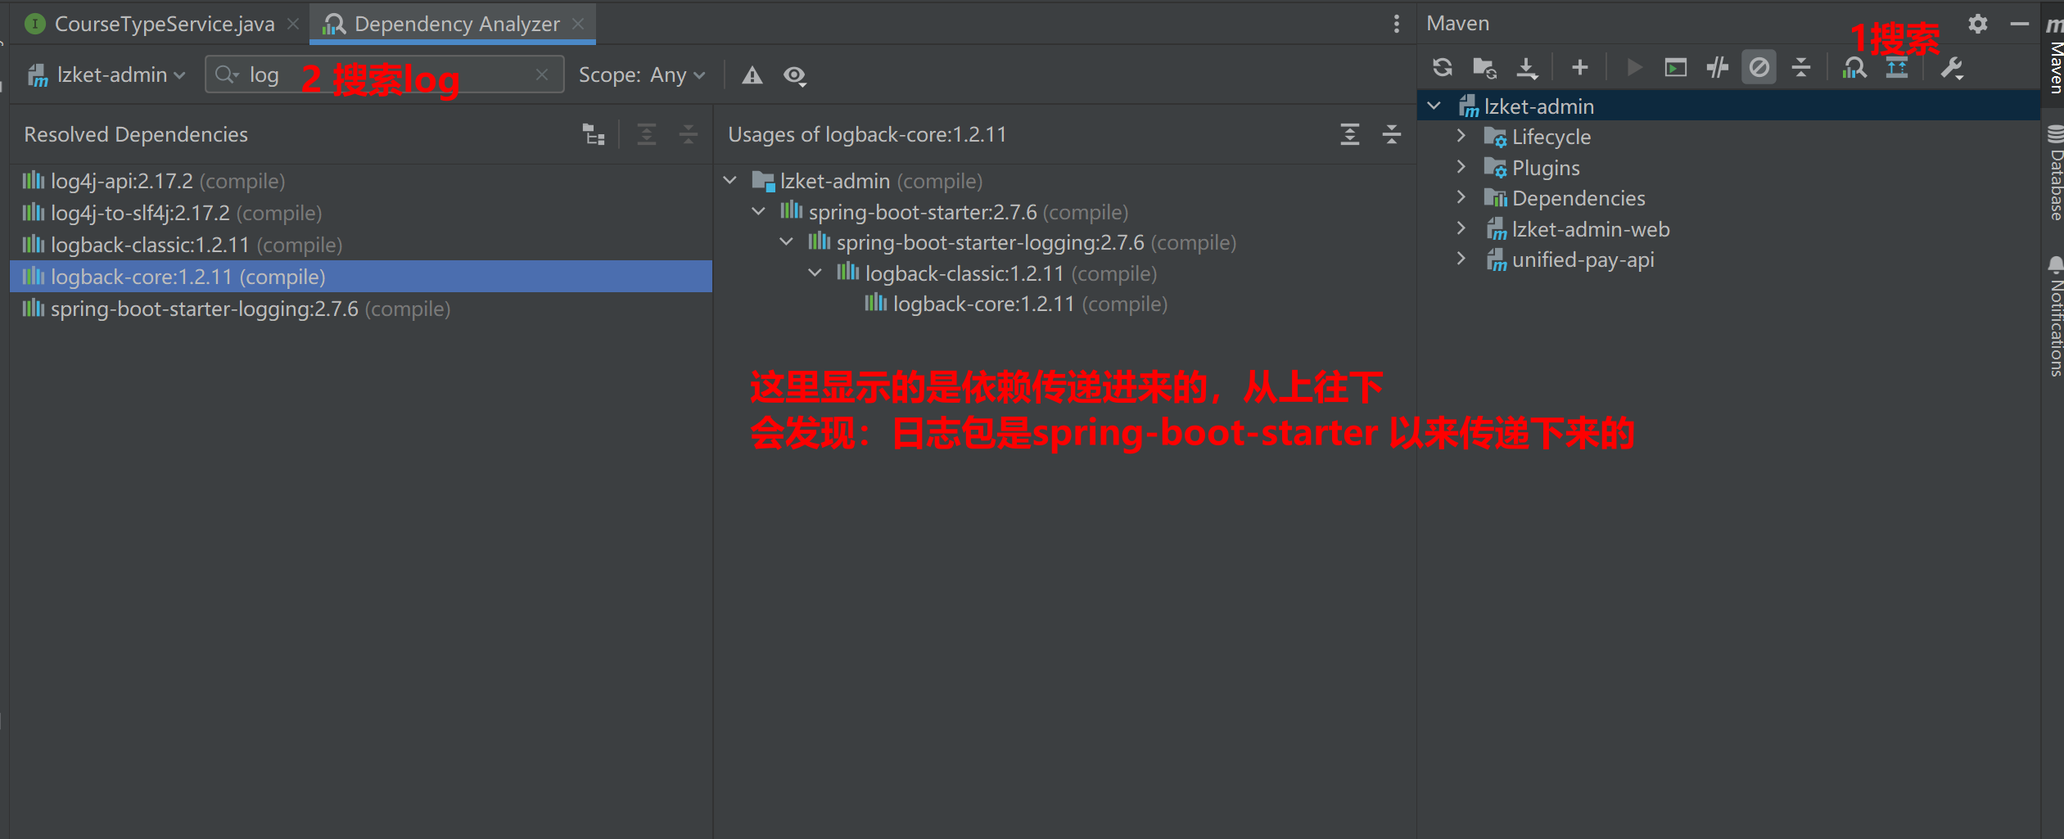
Task: Collapse the spring-boot-starter:2.7.6 usage tree
Action: [x=757, y=211]
